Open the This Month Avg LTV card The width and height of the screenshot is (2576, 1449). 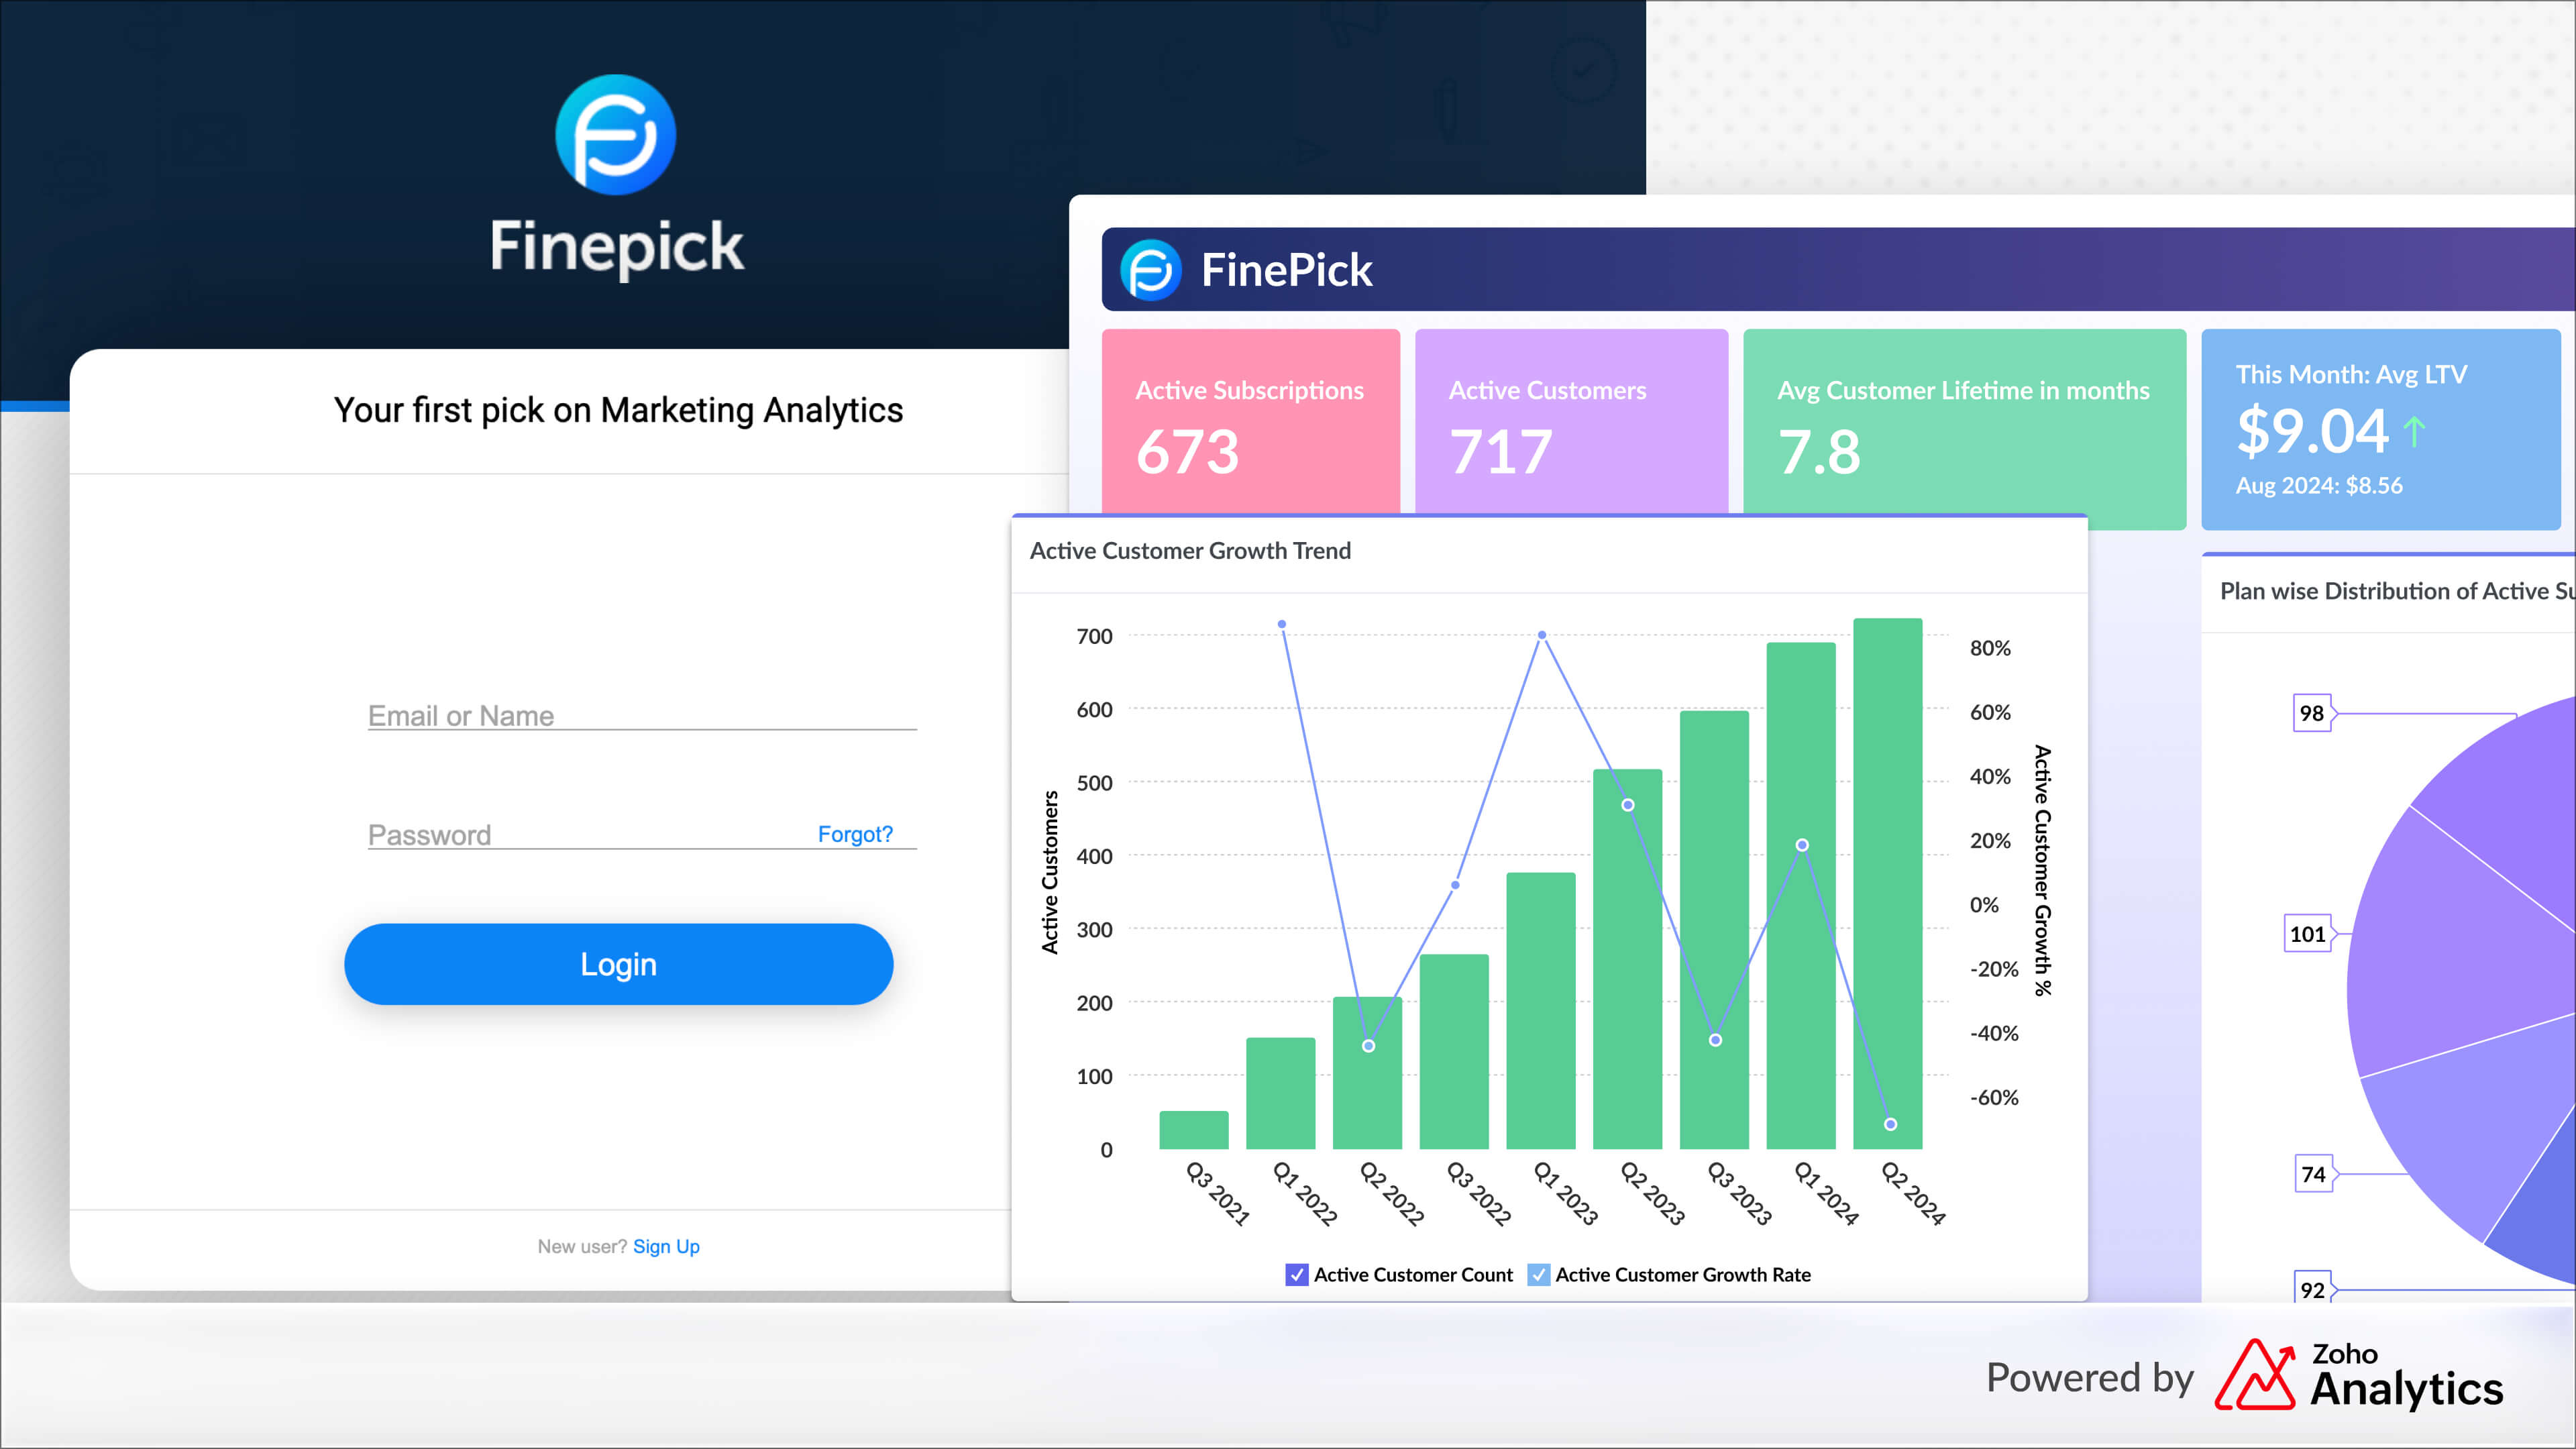click(2380, 430)
